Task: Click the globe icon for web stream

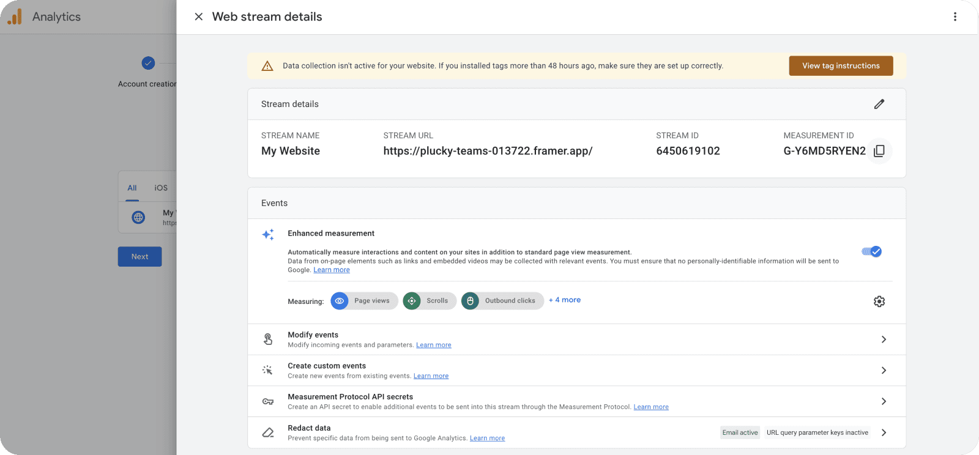Action: 139,217
